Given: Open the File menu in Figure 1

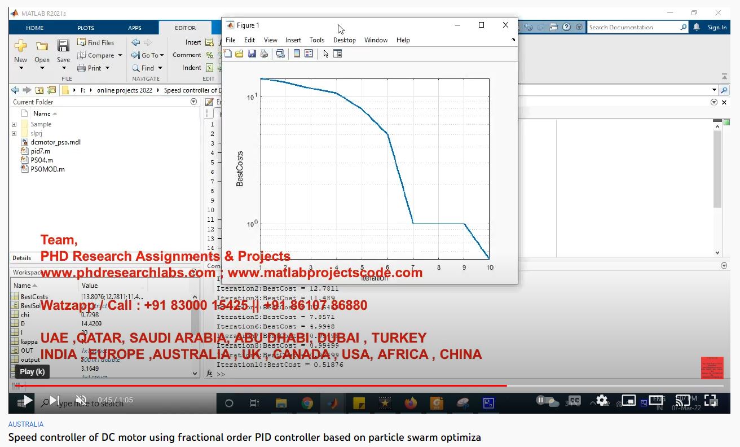Looking at the screenshot, I should tap(231, 40).
